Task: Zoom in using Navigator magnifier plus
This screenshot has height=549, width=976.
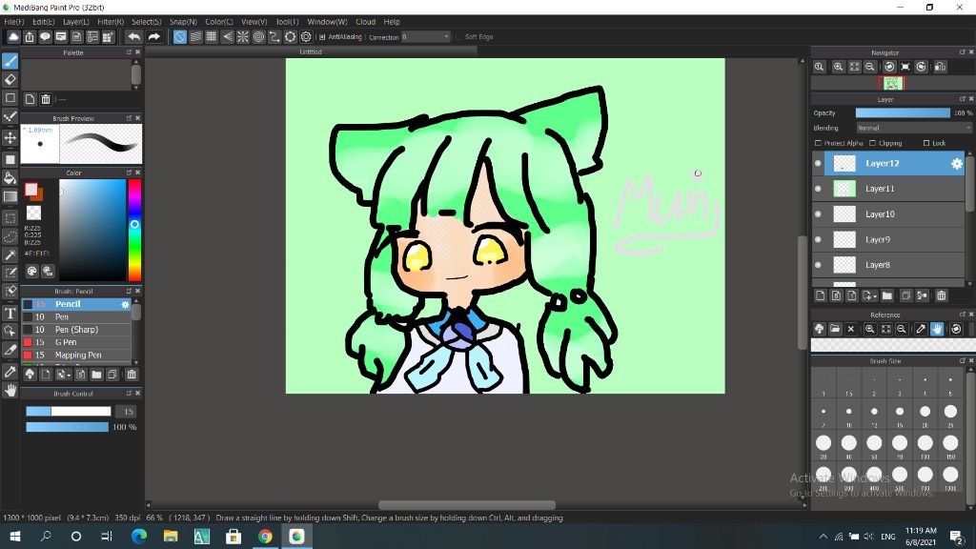Action: point(838,67)
